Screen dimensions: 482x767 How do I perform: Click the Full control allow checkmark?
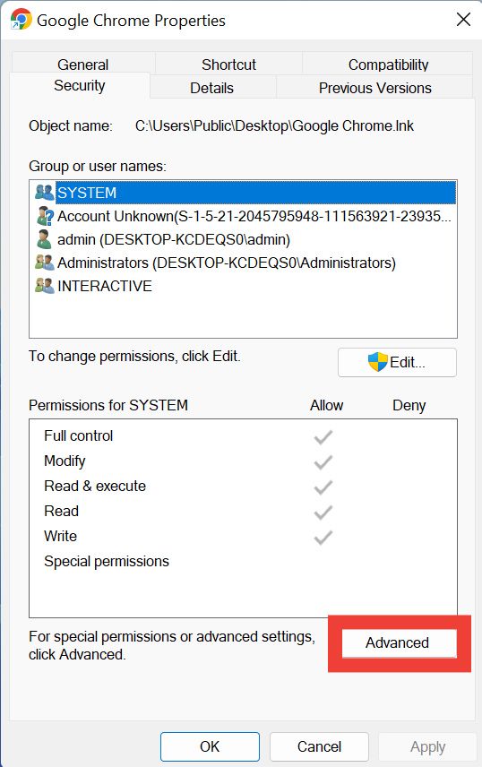pyautogui.click(x=323, y=437)
